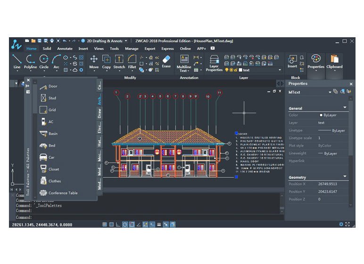Toggle layer lock icon
The image size is (364, 264).
[236, 70]
